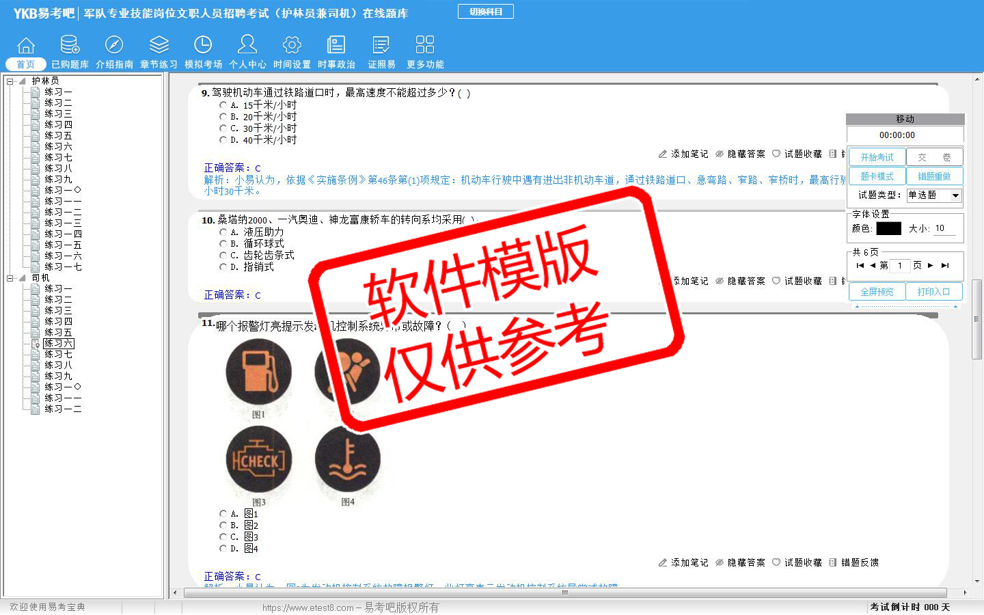The width and height of the screenshot is (984, 615).
Task: Click 错题重做 redo wrong questions button
Action: click(x=935, y=176)
